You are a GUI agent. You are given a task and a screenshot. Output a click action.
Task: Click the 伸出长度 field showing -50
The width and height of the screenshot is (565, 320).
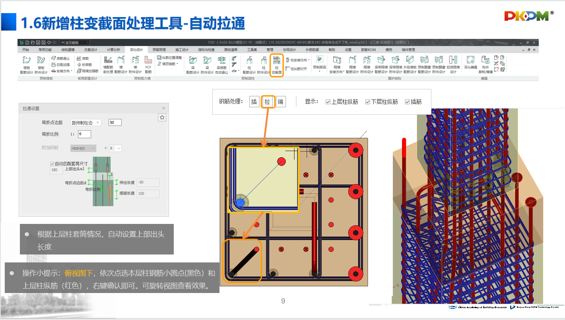[x=148, y=182]
